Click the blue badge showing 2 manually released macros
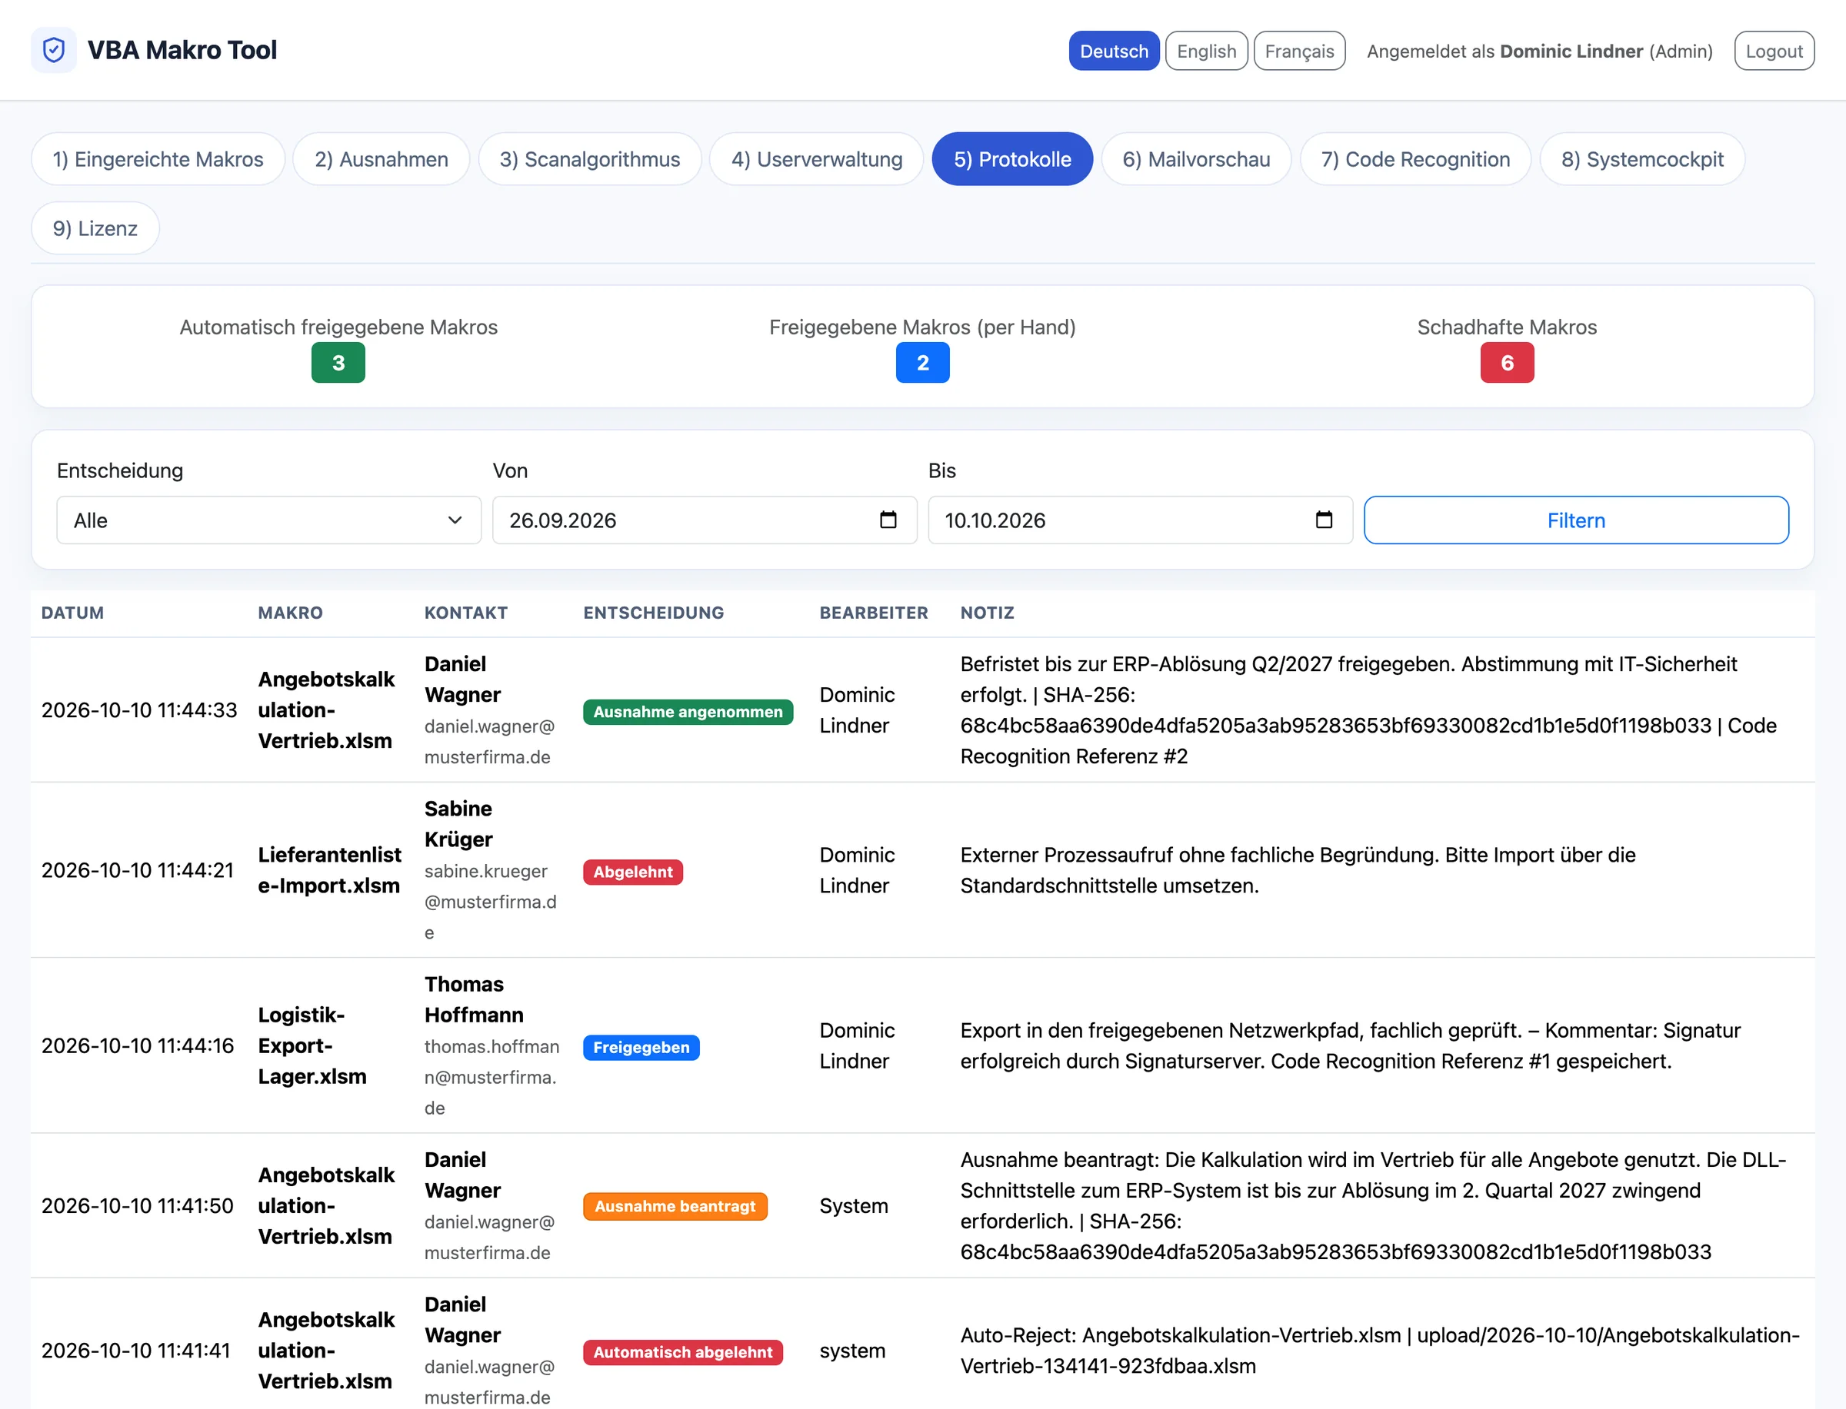1846x1409 pixels. pyautogui.click(x=922, y=363)
